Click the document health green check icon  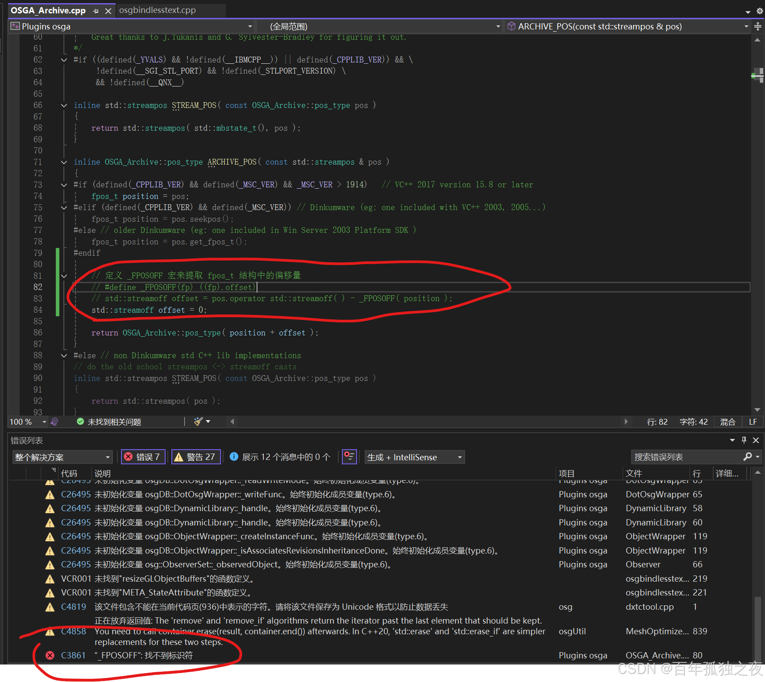coord(80,421)
